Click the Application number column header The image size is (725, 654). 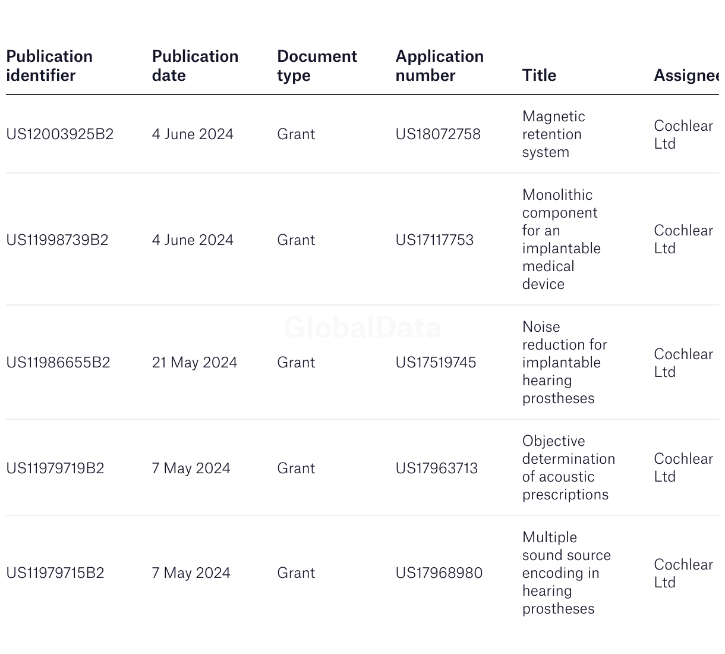(x=439, y=65)
